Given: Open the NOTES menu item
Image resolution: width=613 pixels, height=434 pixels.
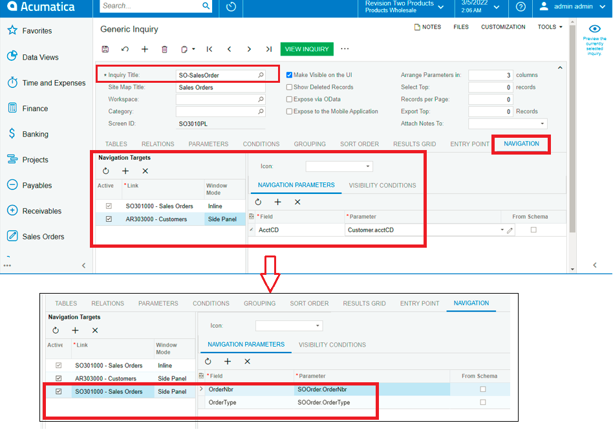Looking at the screenshot, I should click(427, 27).
